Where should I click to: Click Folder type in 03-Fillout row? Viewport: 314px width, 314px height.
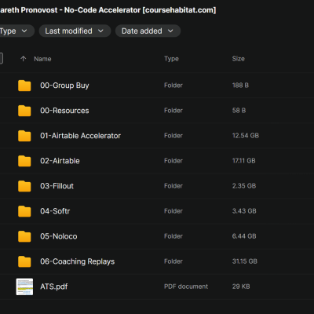pos(173,186)
